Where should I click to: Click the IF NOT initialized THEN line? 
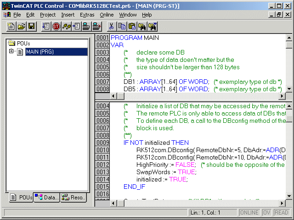(156, 143)
